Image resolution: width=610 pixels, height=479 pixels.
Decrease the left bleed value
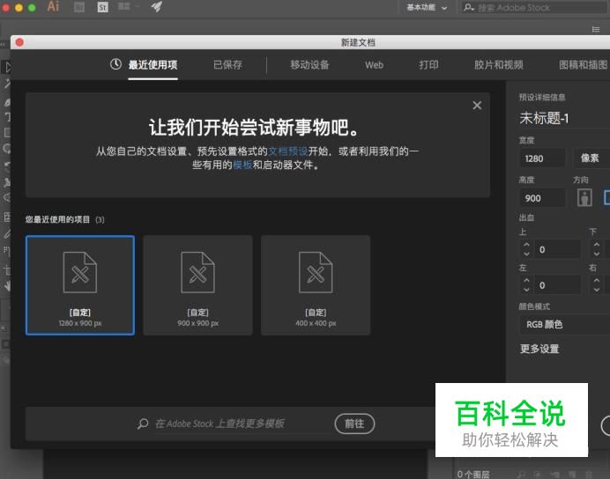point(526,290)
